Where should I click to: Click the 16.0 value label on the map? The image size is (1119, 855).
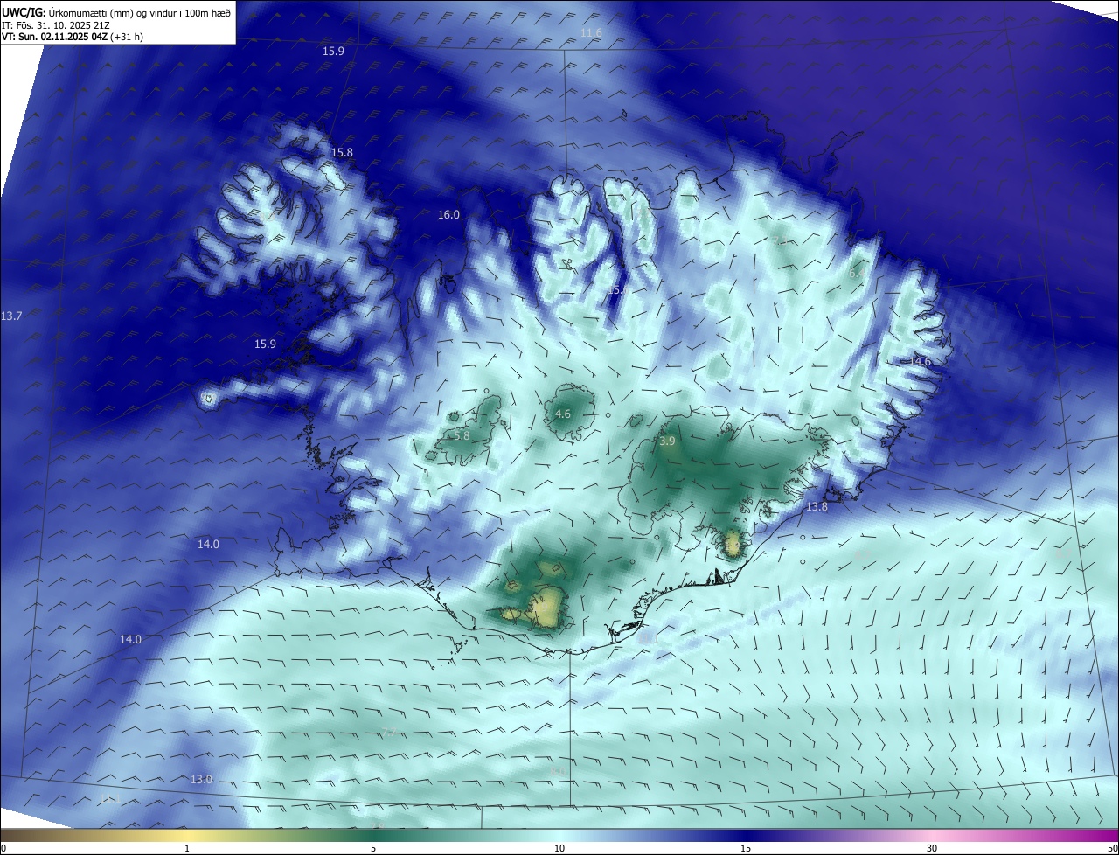[x=448, y=215]
